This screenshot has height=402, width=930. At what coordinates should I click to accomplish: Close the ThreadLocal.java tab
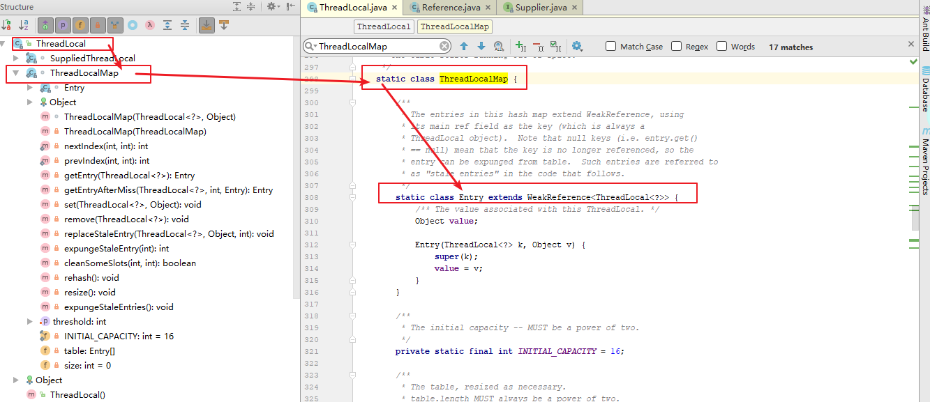coord(395,8)
